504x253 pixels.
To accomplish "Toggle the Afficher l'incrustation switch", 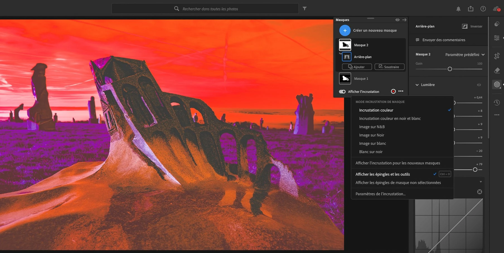I will pyautogui.click(x=342, y=92).
